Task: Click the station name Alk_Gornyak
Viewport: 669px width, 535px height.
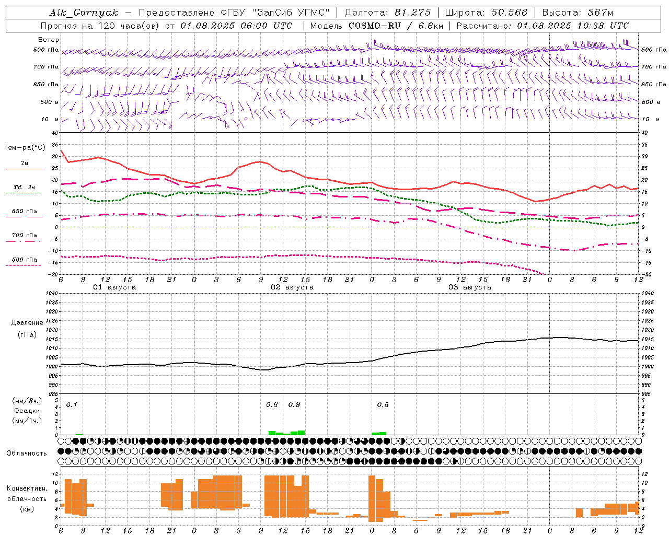Action: click(x=84, y=13)
